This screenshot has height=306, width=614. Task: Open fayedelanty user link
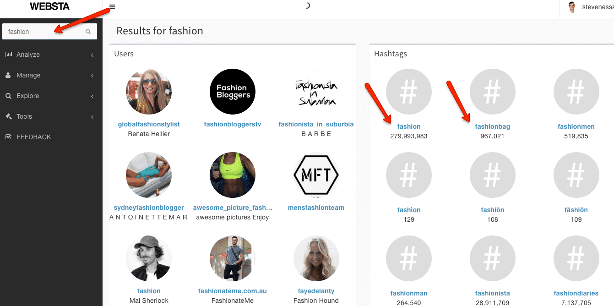point(316,291)
